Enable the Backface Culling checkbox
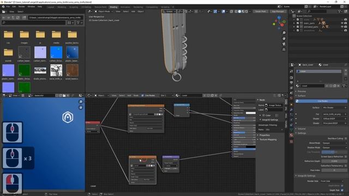The image size is (349, 196). pyautogui.click(x=346, y=138)
